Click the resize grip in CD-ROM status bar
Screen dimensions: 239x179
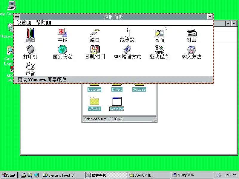154,120
